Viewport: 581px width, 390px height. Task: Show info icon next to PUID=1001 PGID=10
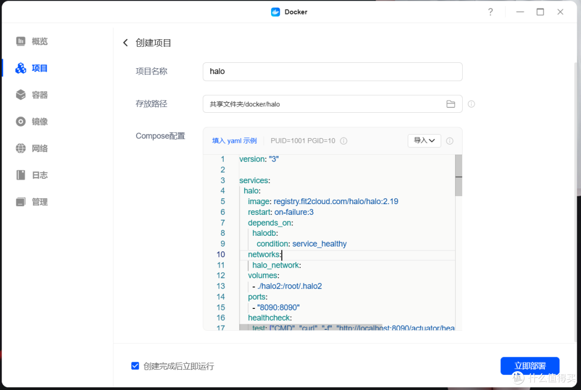[x=343, y=141]
